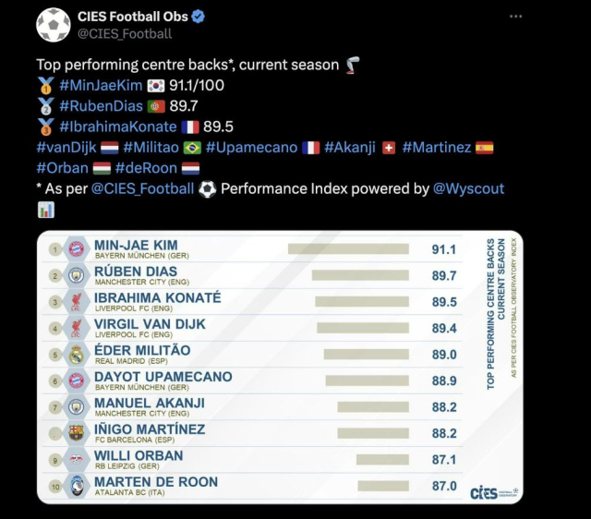Viewport: 591px width, 519px height.
Task: Open the #RubenDias hashtag link
Action: click(x=101, y=106)
